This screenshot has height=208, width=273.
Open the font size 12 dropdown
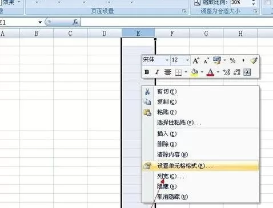pyautogui.click(x=187, y=60)
